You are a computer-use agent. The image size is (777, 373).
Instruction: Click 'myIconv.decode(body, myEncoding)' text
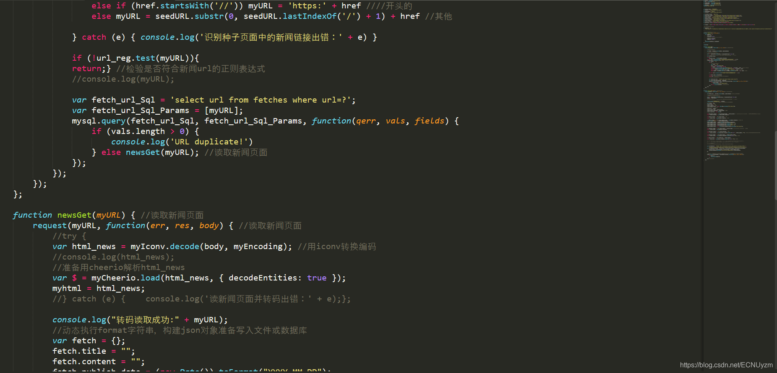click(209, 247)
